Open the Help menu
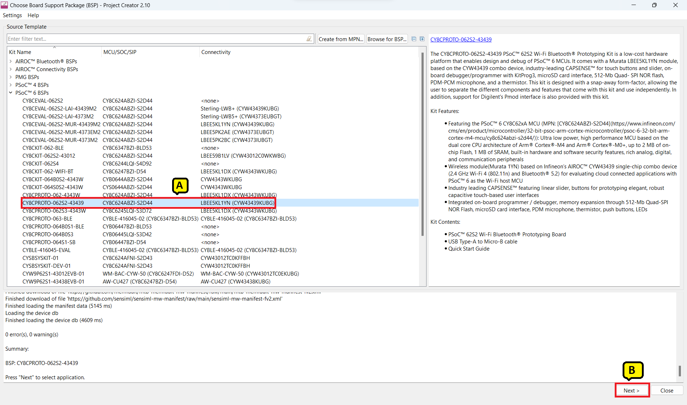This screenshot has width=687, height=405. pyautogui.click(x=33, y=15)
